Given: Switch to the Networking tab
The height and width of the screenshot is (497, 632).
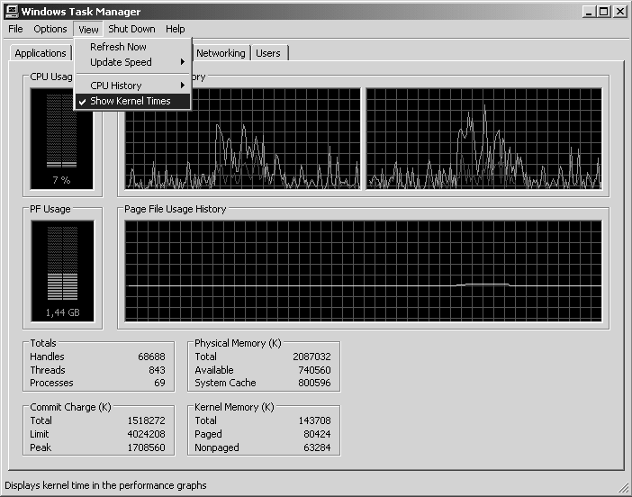Looking at the screenshot, I should pos(221,53).
